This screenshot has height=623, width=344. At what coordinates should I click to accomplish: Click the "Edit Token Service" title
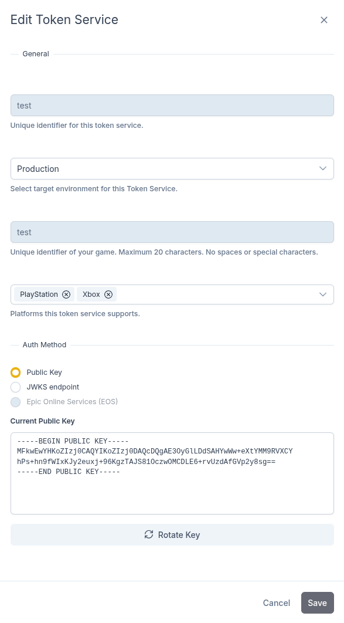[64, 19]
